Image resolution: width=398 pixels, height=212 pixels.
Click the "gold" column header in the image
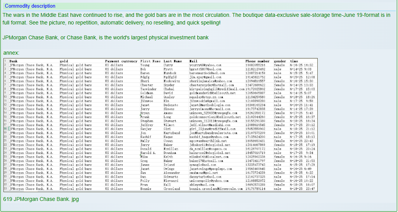[x=64, y=61]
